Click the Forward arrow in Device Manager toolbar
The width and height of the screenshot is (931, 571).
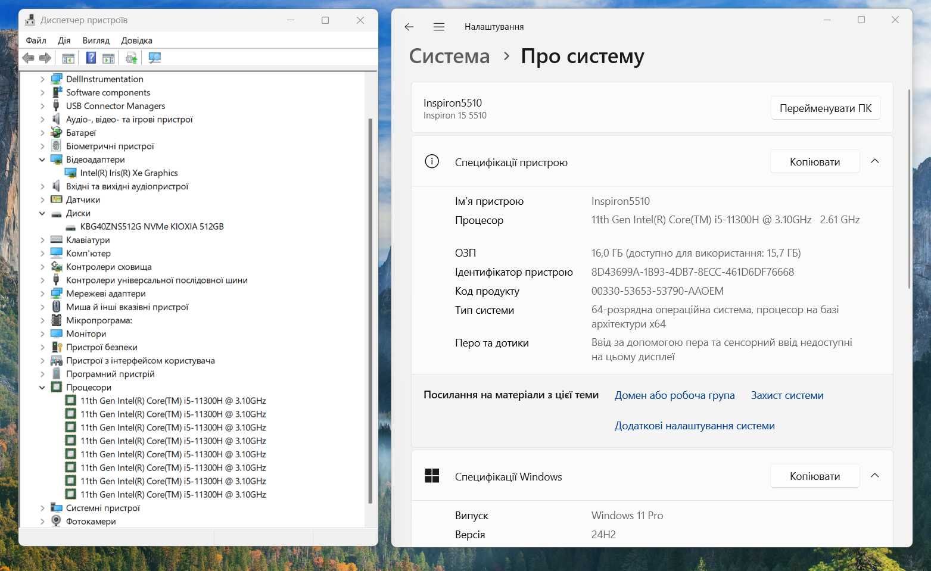pos(45,58)
